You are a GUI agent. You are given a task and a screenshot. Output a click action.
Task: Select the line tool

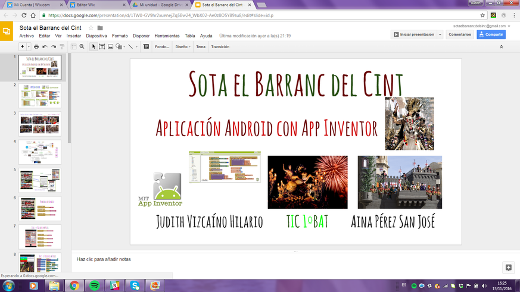point(130,46)
